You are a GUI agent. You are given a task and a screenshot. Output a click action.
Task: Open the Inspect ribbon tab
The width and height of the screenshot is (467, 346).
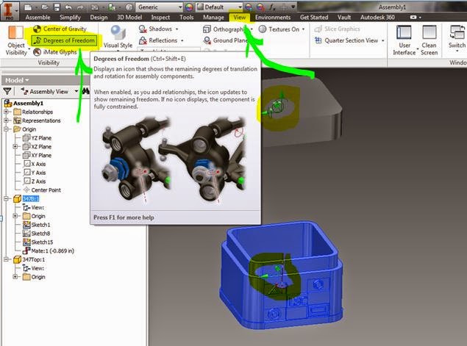point(160,17)
